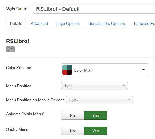Image resolution: width=155 pixels, height=139 pixels.
Task: Click the arrow icon of mobile menu select
Action: [129, 100]
